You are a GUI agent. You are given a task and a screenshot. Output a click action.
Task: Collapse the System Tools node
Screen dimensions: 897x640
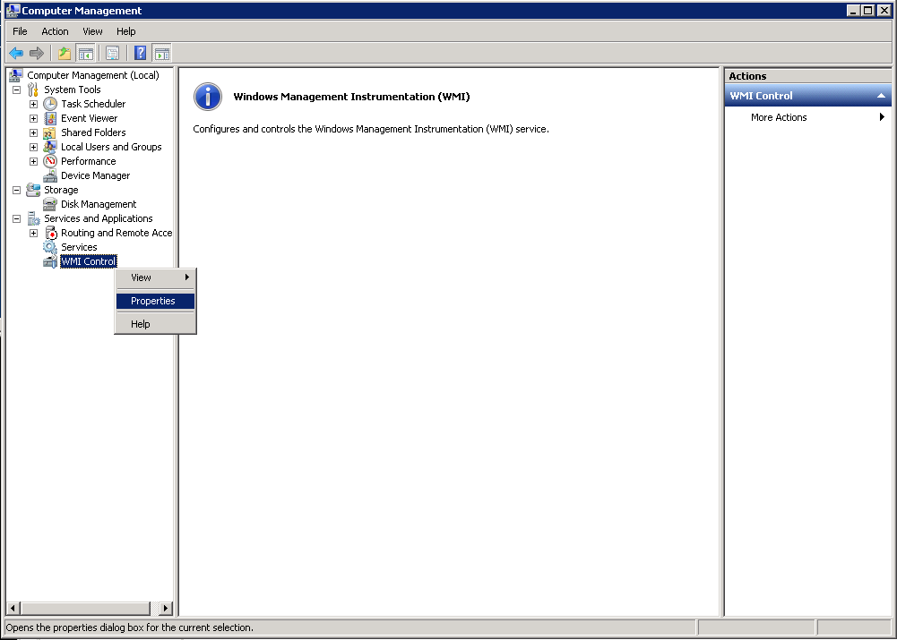[x=16, y=90]
